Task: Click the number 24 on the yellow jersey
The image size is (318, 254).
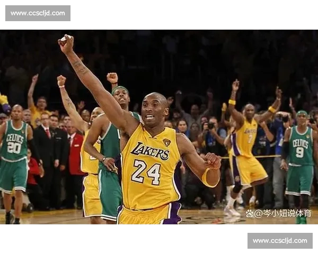Action: point(146,172)
